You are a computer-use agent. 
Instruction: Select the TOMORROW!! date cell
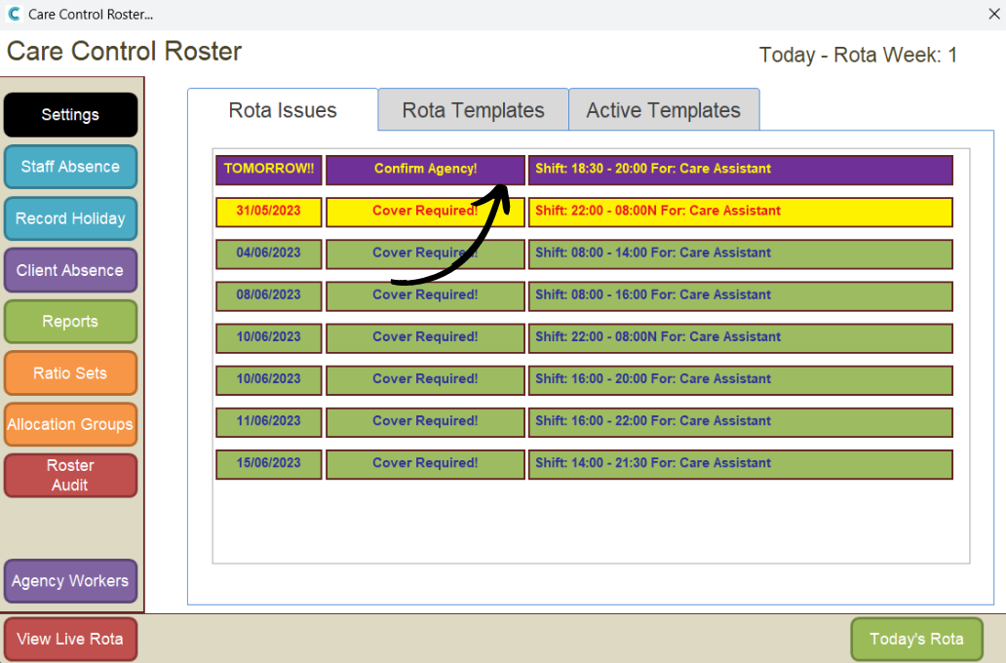click(x=269, y=170)
